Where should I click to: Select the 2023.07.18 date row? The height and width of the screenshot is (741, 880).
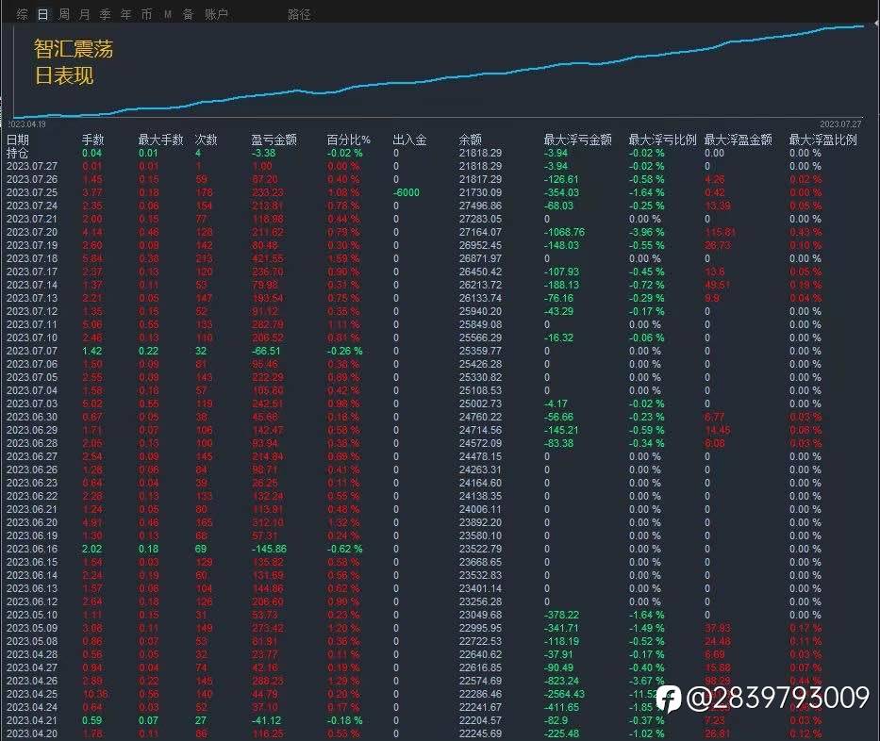tap(32, 258)
